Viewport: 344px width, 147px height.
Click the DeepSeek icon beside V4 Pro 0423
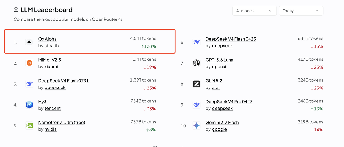(x=197, y=105)
